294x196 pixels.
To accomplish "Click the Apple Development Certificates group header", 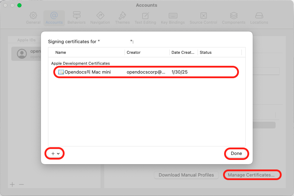I will [80, 63].
